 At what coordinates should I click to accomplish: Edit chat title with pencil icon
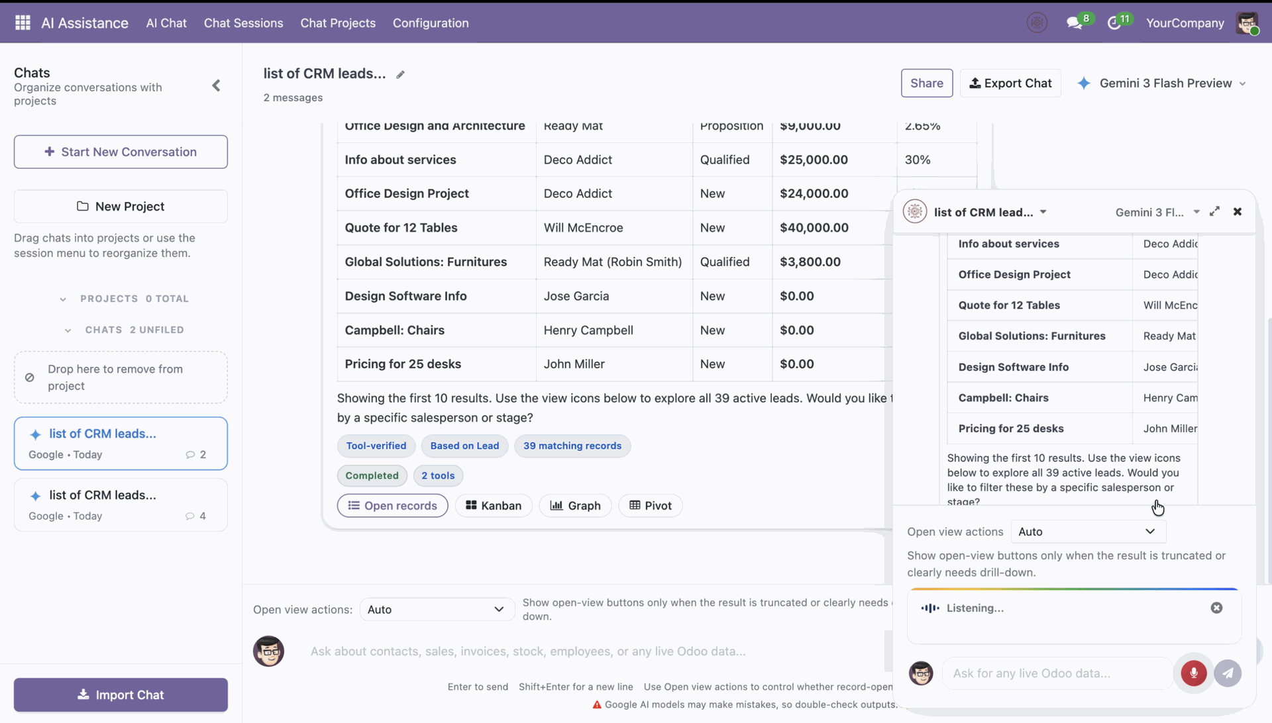pyautogui.click(x=400, y=75)
